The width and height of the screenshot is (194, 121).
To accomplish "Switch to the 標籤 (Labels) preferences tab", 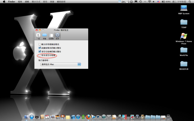I will [45, 36].
